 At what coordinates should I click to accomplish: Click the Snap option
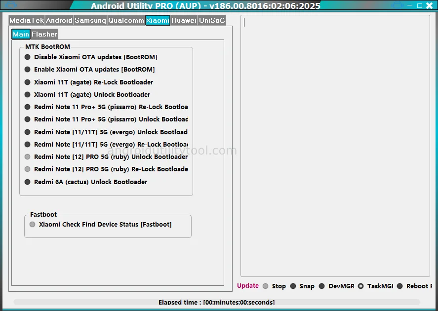(302, 286)
